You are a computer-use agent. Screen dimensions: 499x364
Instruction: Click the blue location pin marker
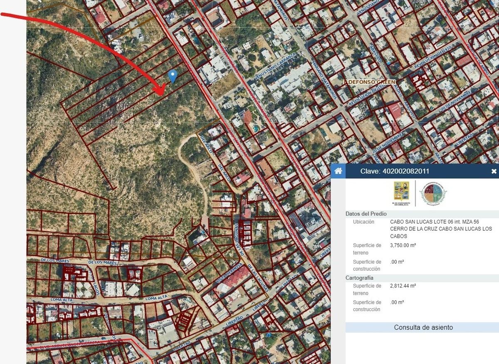173,76
